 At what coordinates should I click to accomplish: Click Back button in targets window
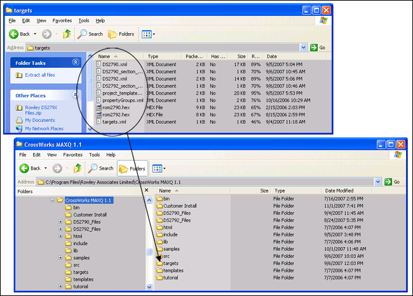20,34
